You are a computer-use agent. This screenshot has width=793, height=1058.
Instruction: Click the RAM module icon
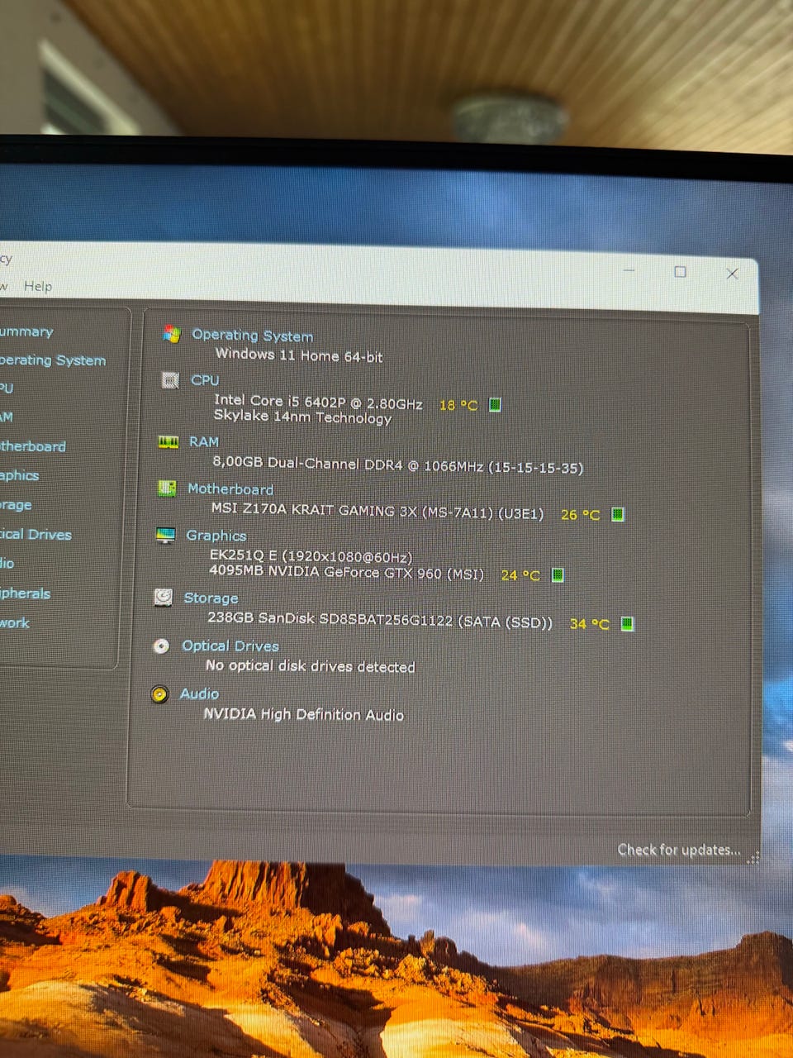tap(169, 442)
